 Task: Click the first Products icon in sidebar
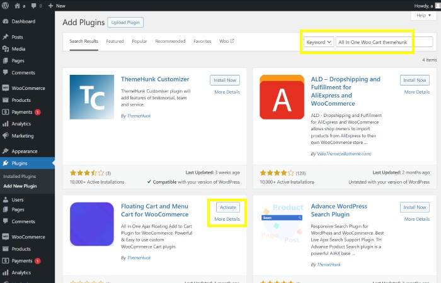5,100
